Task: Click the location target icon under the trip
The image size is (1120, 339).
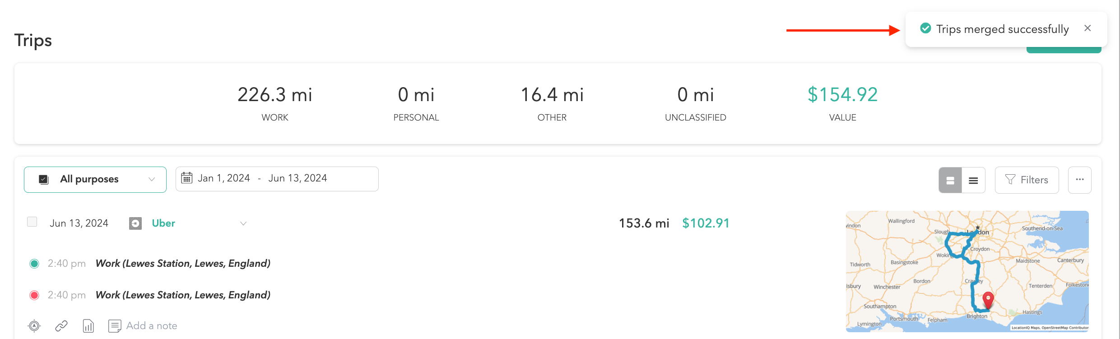Action: [34, 325]
